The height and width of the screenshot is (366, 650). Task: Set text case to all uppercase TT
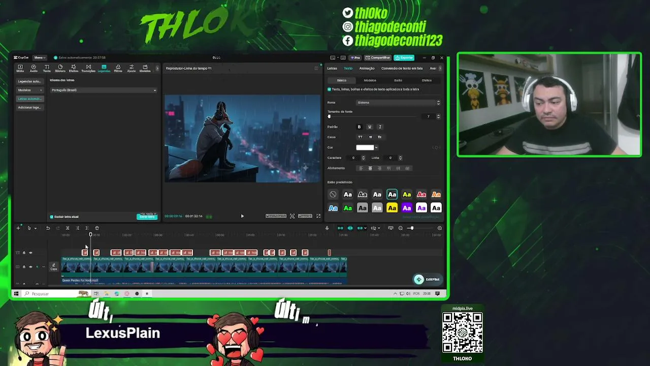(360, 137)
